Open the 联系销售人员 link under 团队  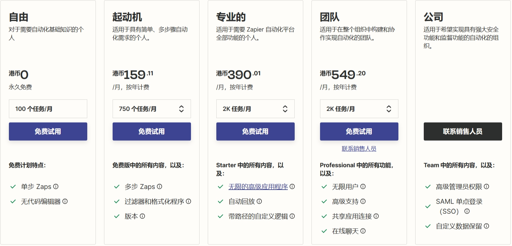359,149
